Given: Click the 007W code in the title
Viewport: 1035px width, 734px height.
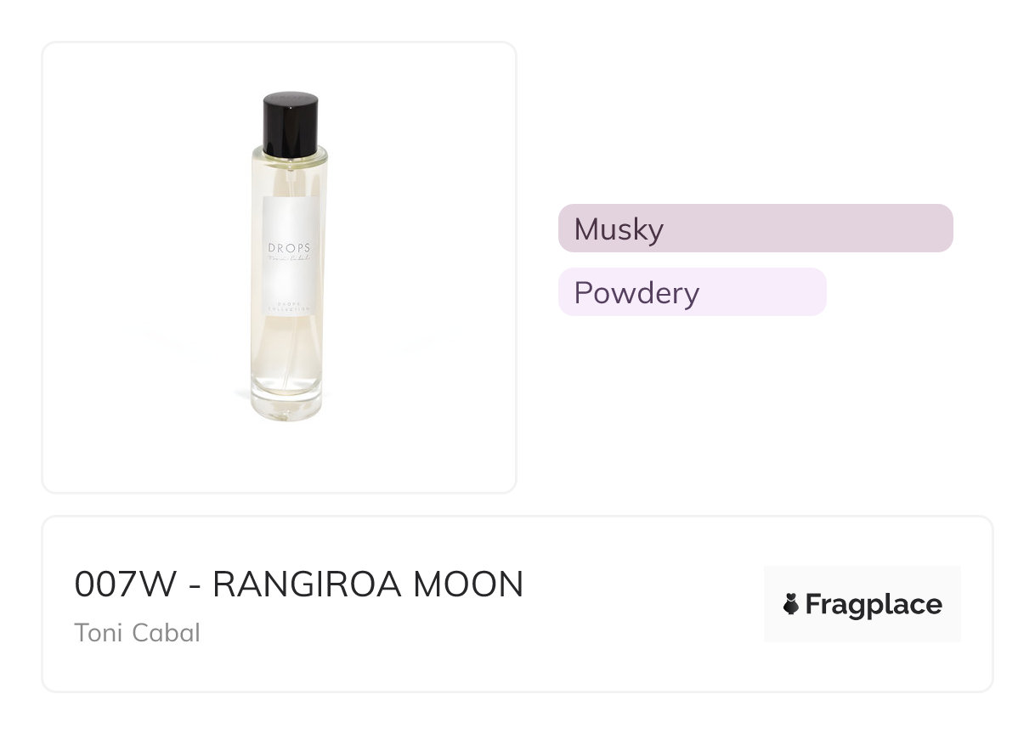Looking at the screenshot, I should (x=125, y=584).
